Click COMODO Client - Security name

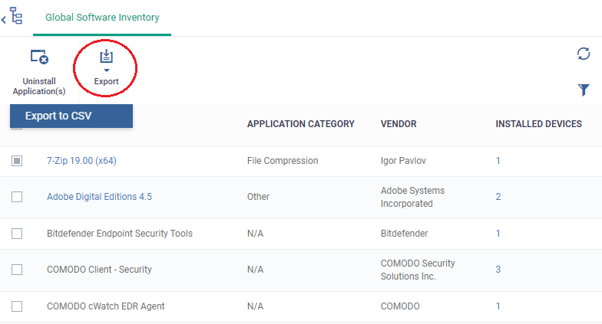[x=99, y=270]
